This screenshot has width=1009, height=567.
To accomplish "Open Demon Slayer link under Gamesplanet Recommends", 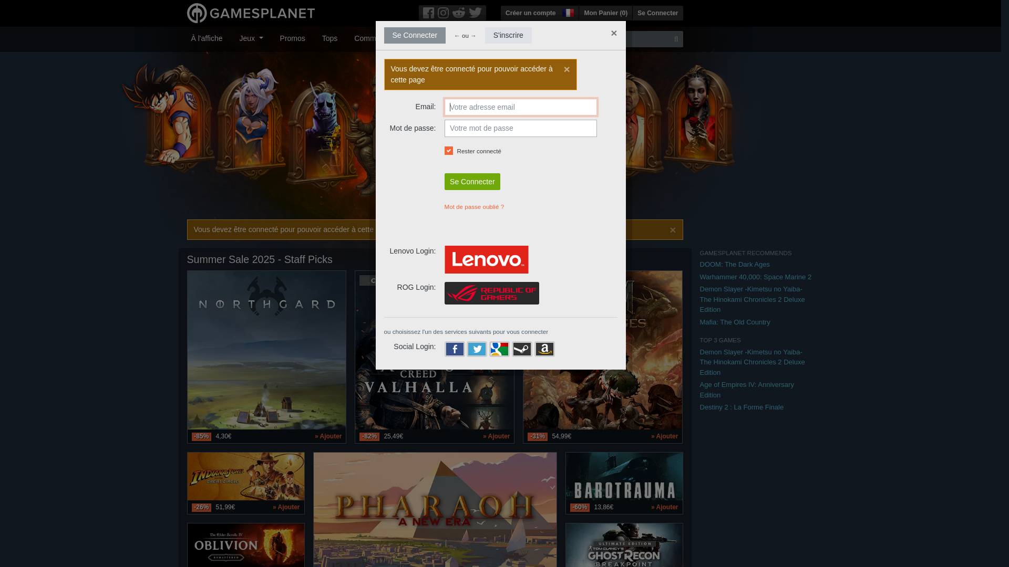I will [x=752, y=299].
